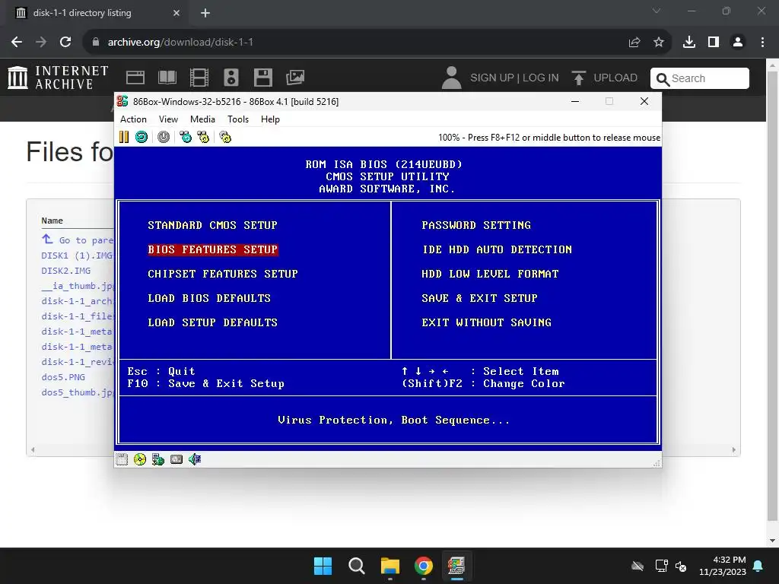This screenshot has height=584, width=779.
Task: Click the Video film icon in Archive nav
Action: pyautogui.click(x=199, y=78)
